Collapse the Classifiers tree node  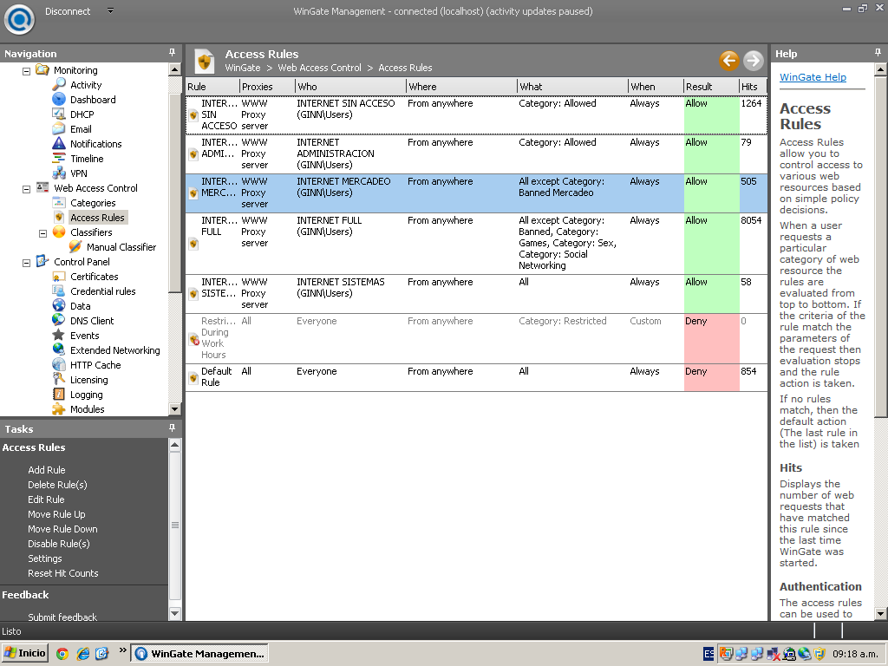pyautogui.click(x=42, y=233)
